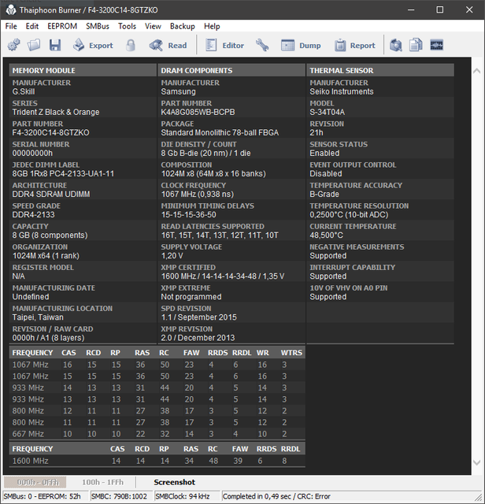This screenshot has width=485, height=504.
Task: Open the View menu
Action: (153, 26)
